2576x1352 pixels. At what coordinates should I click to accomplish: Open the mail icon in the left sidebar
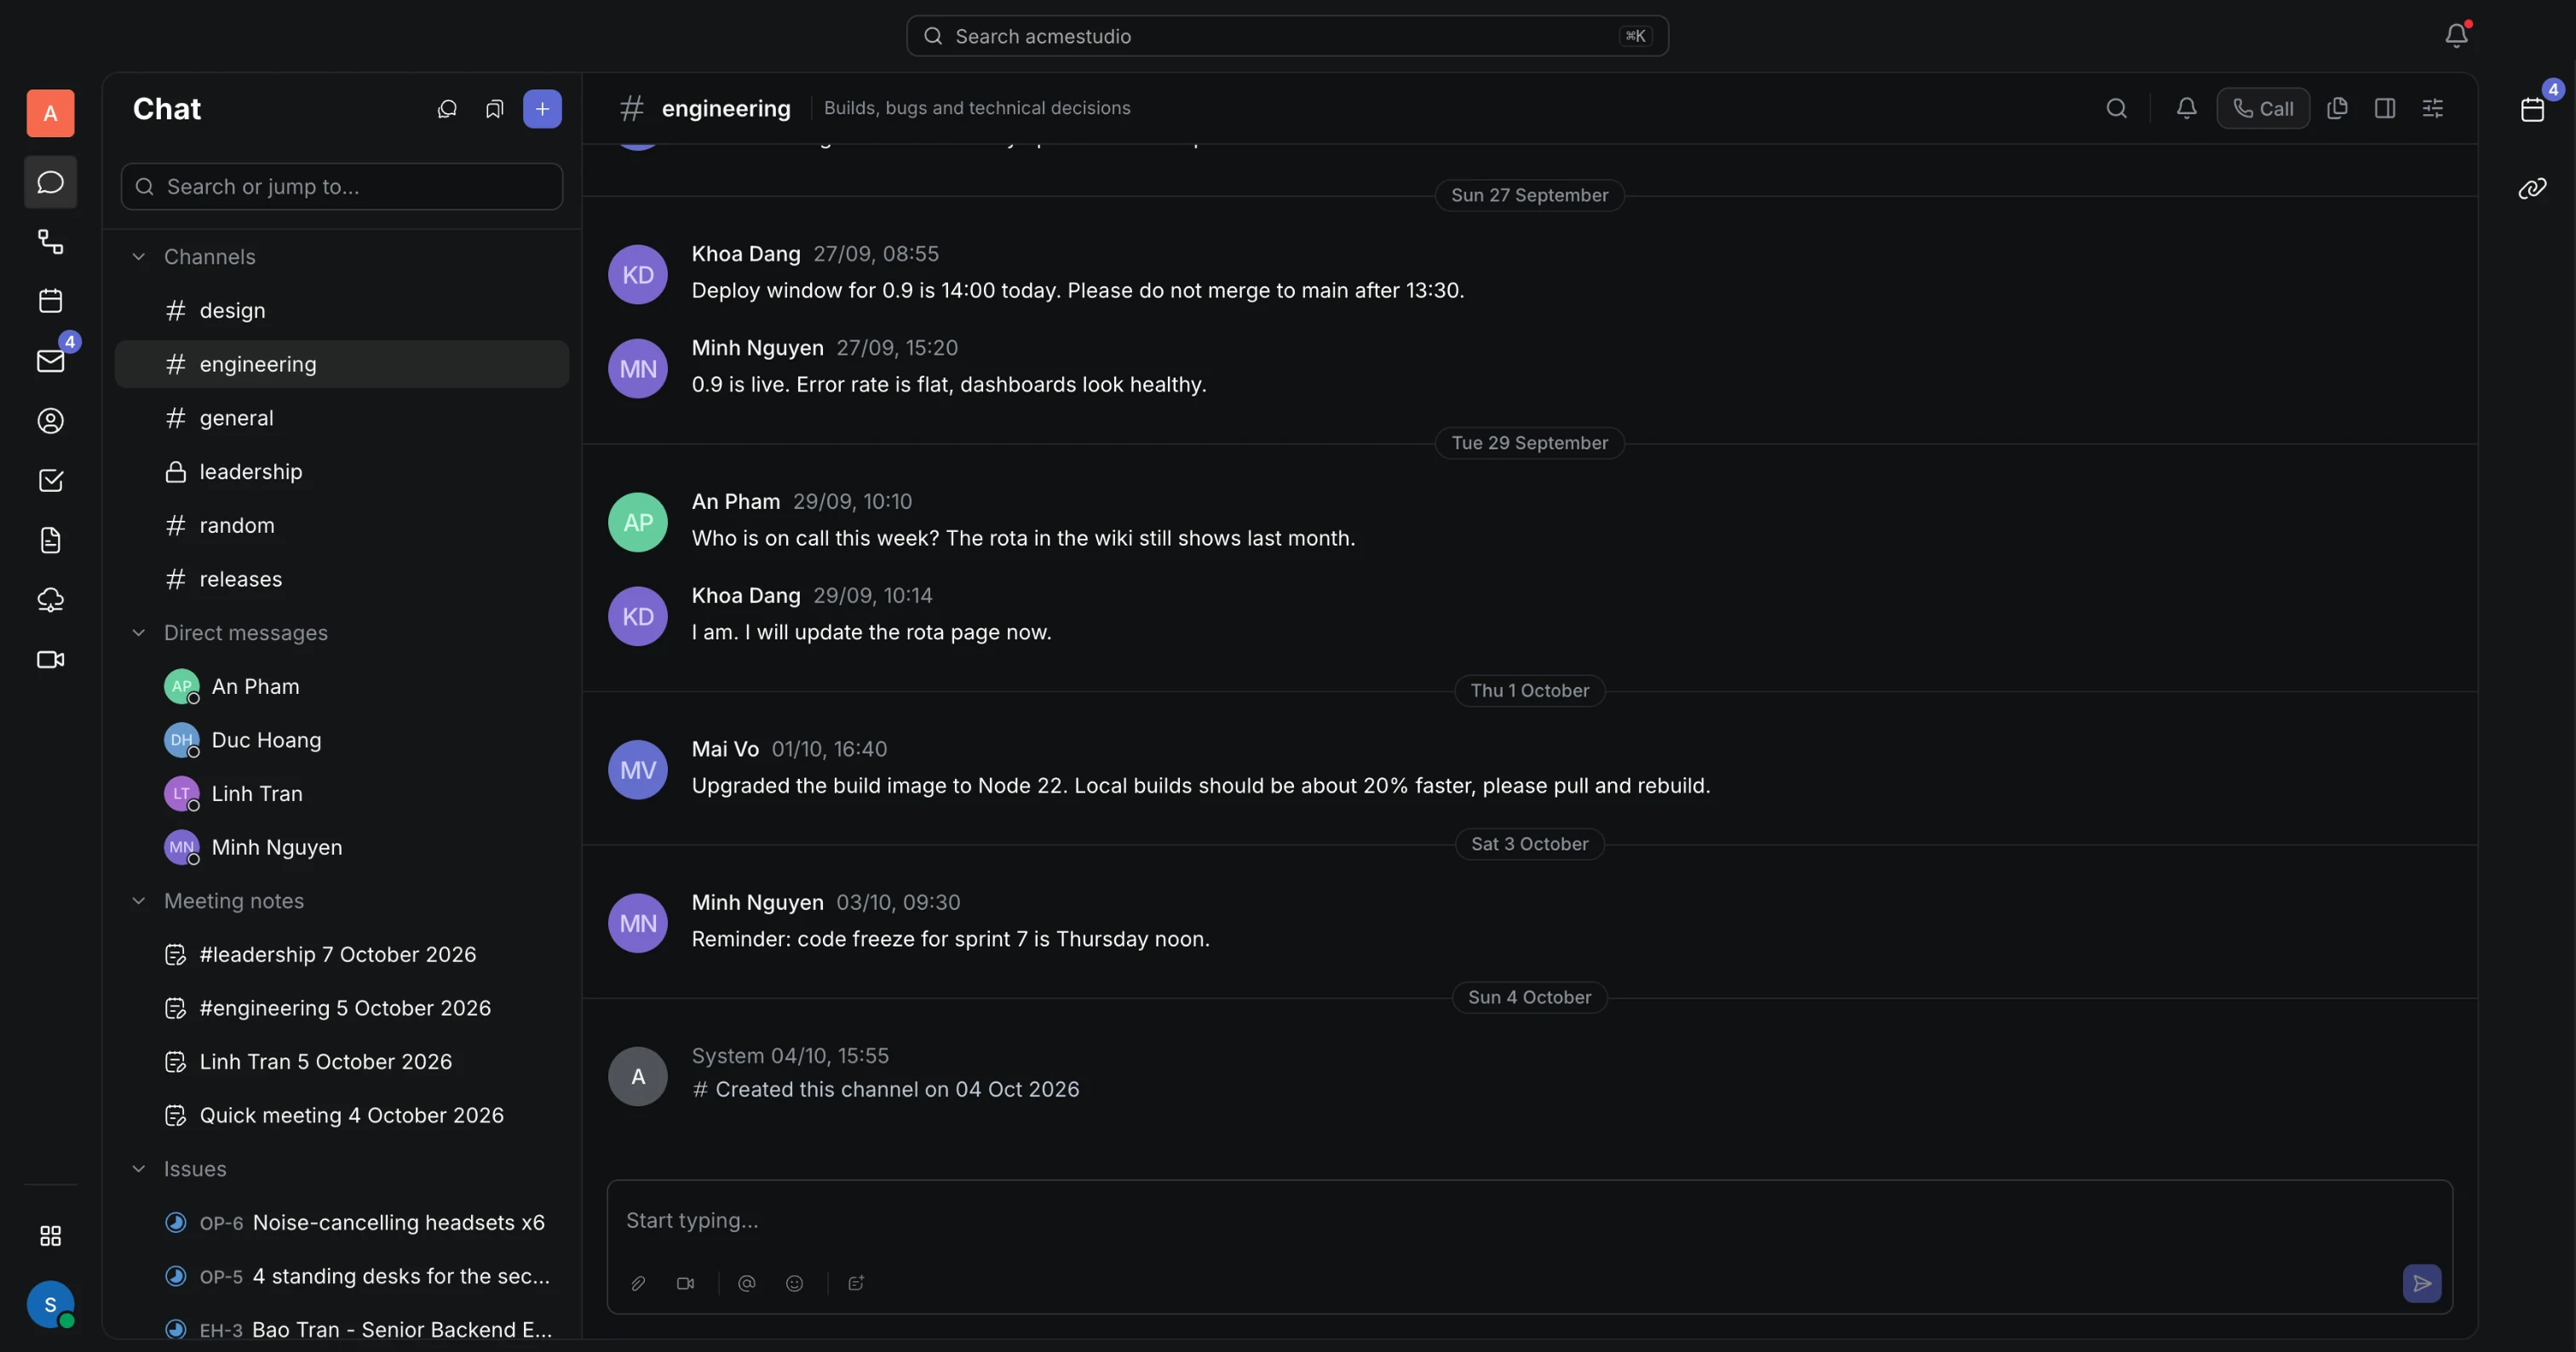(x=50, y=361)
